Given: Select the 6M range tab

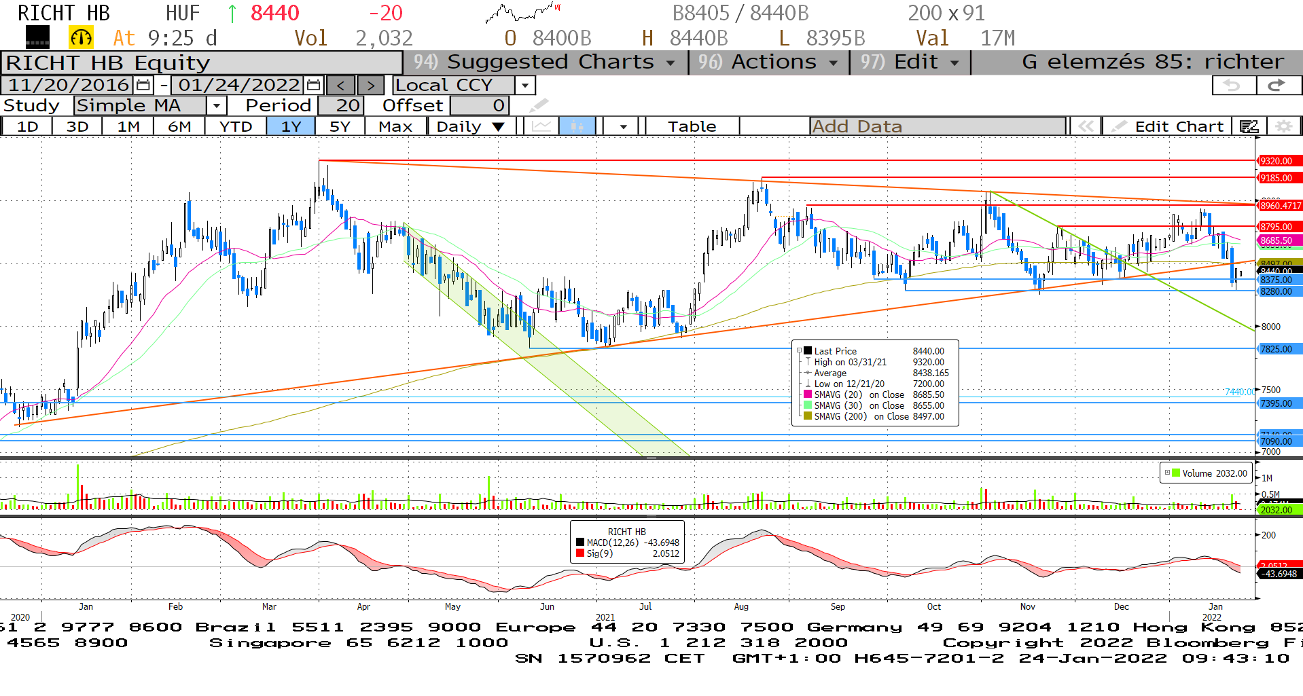Looking at the screenshot, I should click(179, 126).
